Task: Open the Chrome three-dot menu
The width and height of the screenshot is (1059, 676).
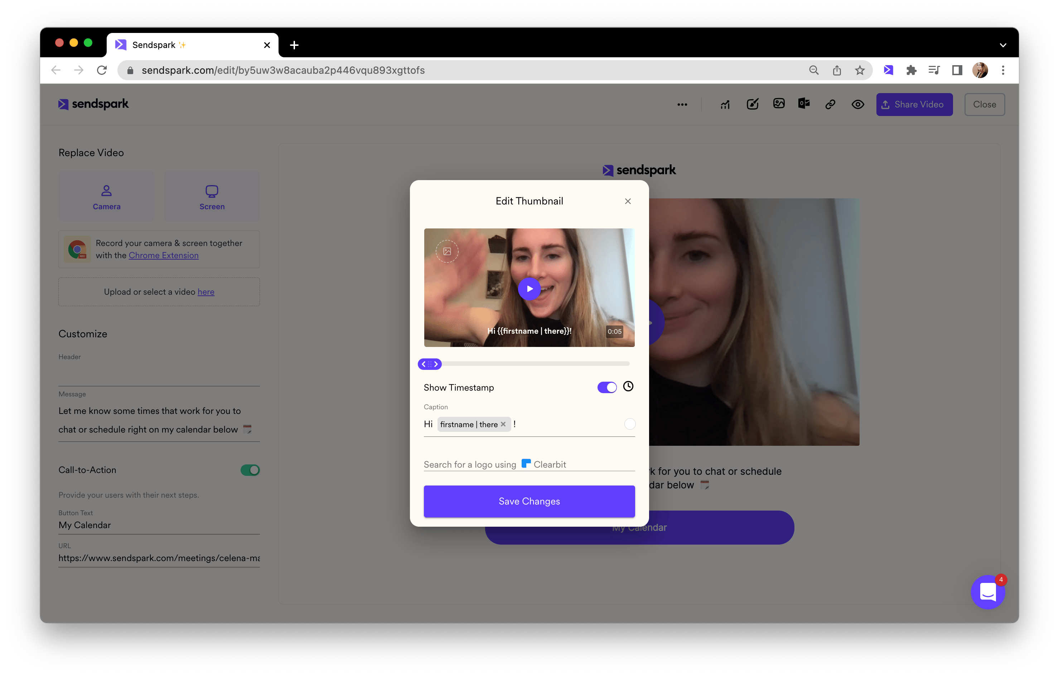Action: (x=1003, y=71)
